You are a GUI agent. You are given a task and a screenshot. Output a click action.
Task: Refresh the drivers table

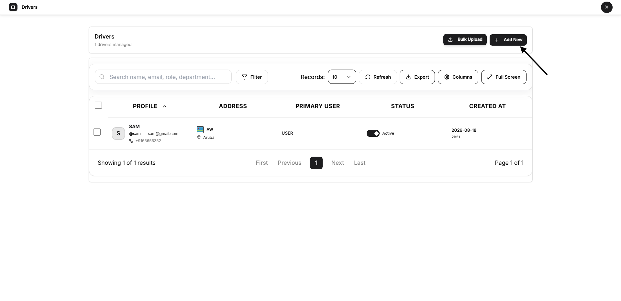378,77
